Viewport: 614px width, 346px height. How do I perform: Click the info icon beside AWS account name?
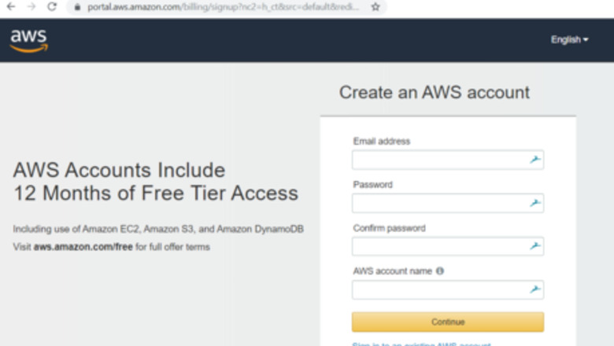[x=440, y=271]
